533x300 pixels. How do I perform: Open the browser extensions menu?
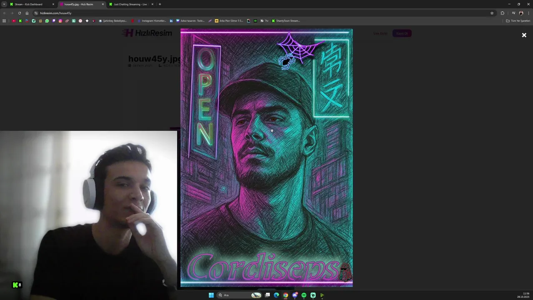(502, 13)
